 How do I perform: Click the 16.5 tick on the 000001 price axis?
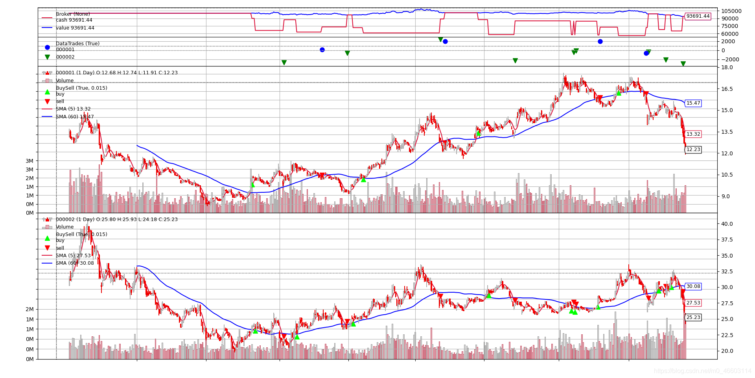tap(727, 89)
